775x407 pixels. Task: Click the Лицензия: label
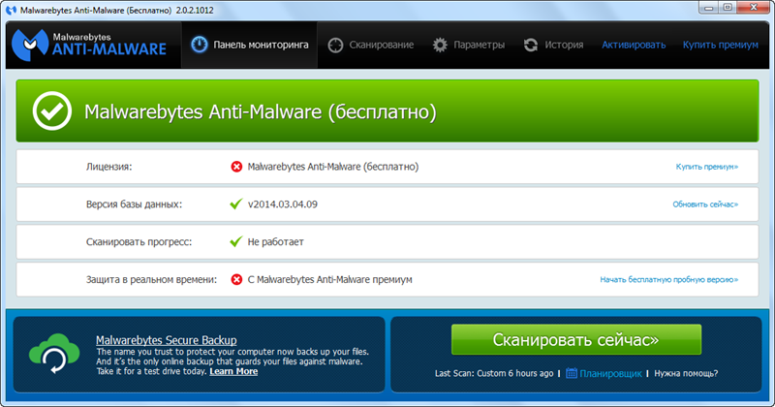pos(108,167)
